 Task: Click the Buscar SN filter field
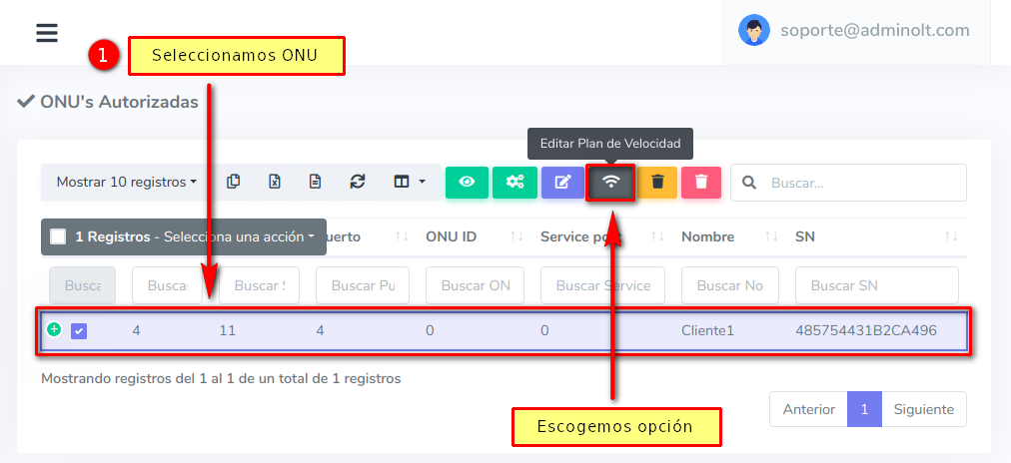coord(876,285)
